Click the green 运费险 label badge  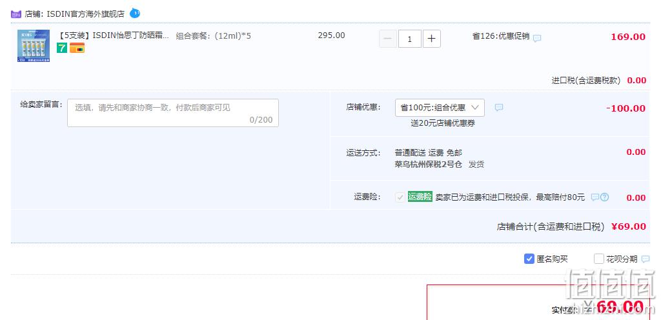point(420,197)
